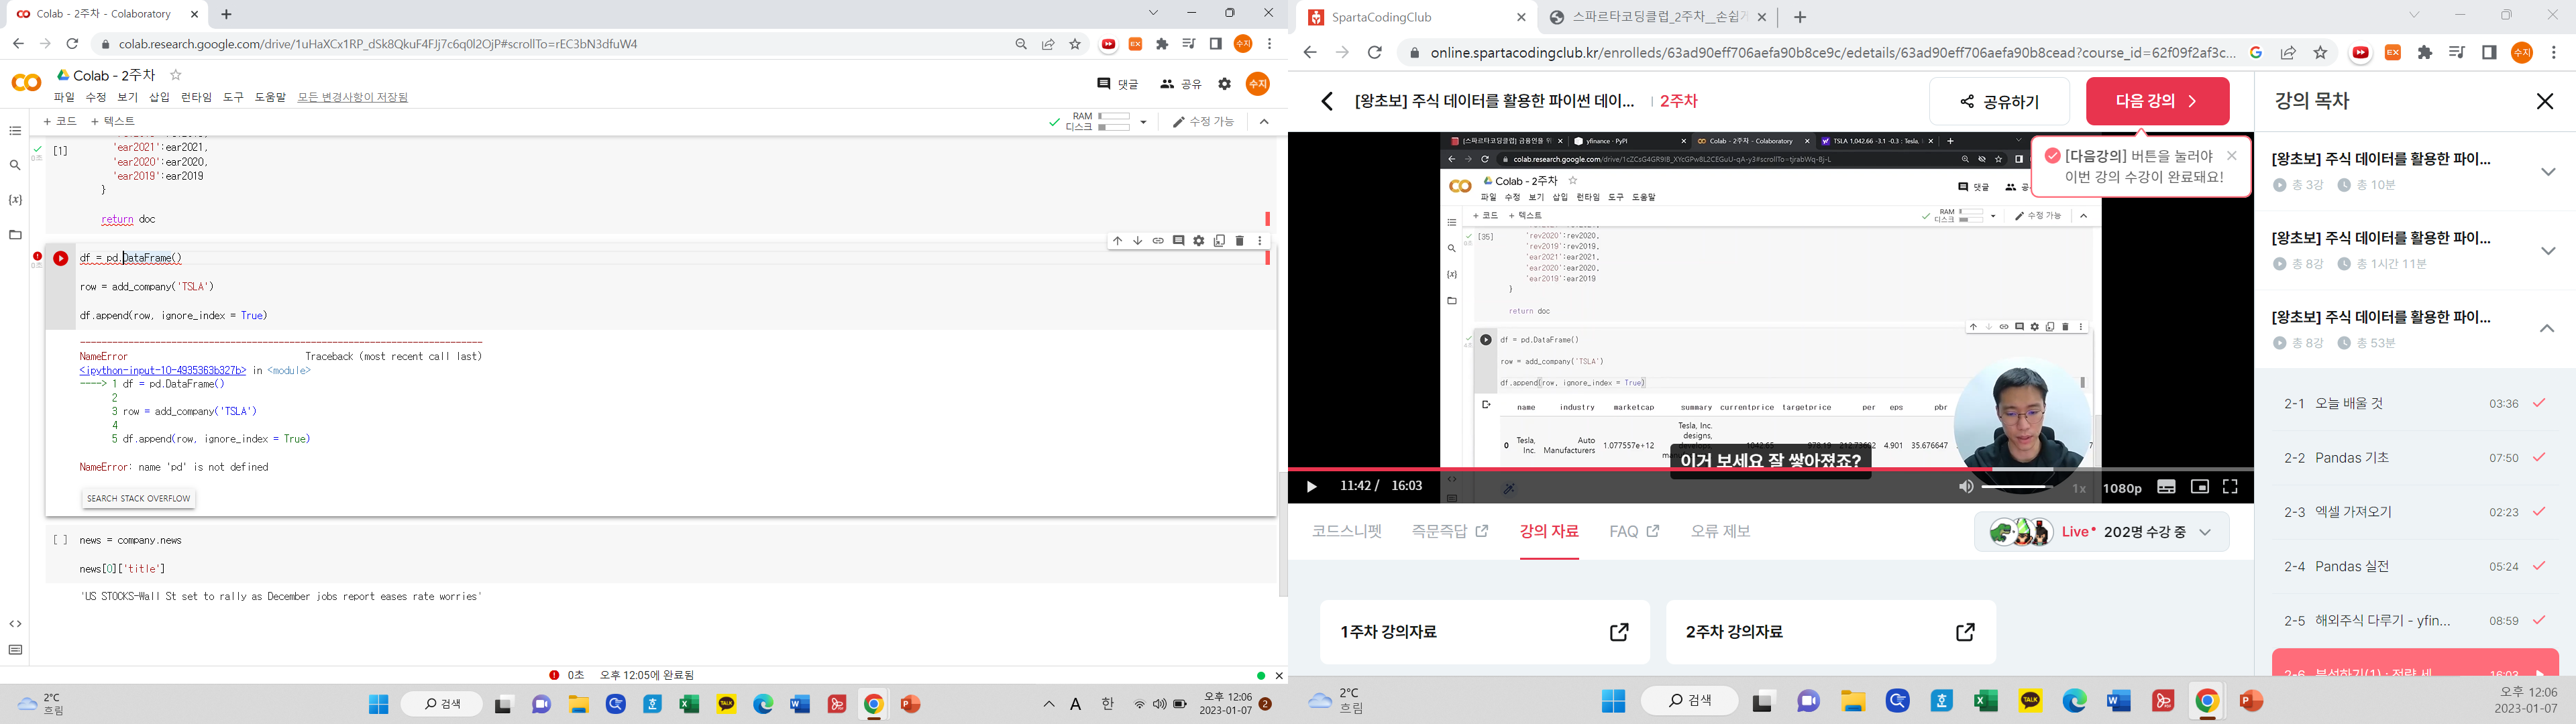Play the lecture video
2576x724 pixels.
click(1311, 487)
